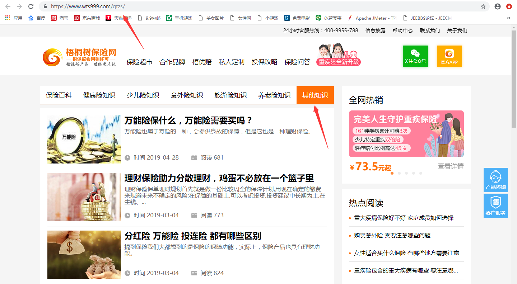Click the browser forward arrow
Image resolution: width=517 pixels, height=284 pixels.
point(19,6)
